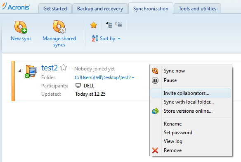The width and height of the screenshot is (241, 162).
Task: Click the 'Folder:' label
Action: [49, 77]
